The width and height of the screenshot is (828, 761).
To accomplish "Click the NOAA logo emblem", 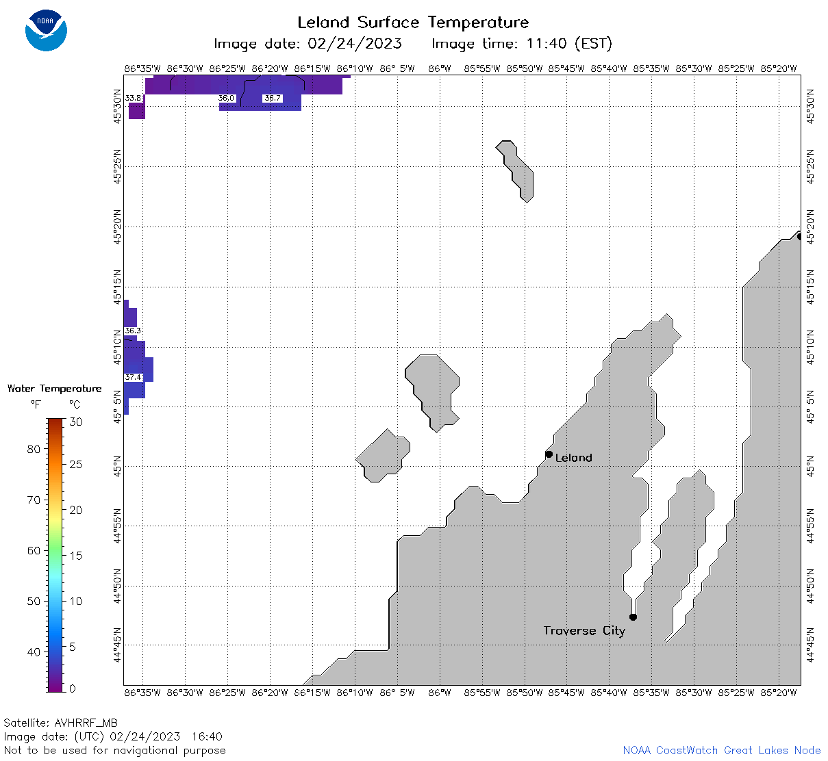I will tap(46, 29).
